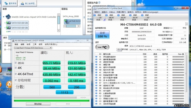Open 語言(L)(Language) menu in CrystalDiskInfo
The width and height of the screenshot is (191, 108).
click(x=150, y=12)
